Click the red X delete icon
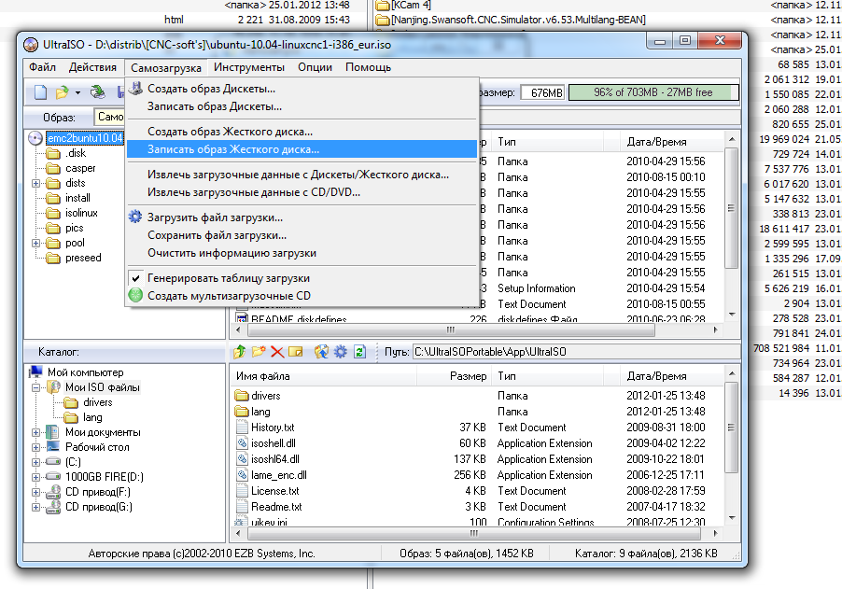Screen dimensions: 842x589 (277, 352)
